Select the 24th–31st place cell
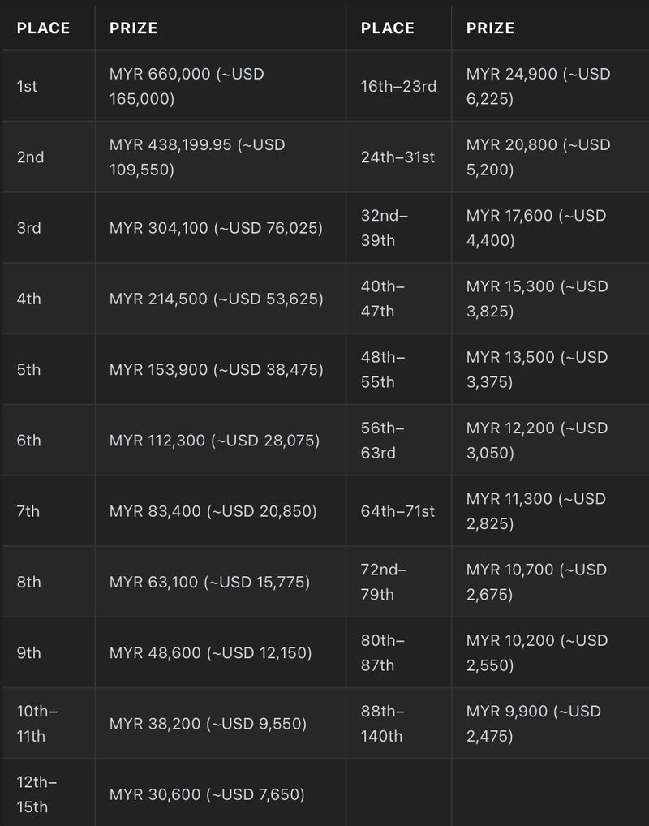 pos(399,157)
